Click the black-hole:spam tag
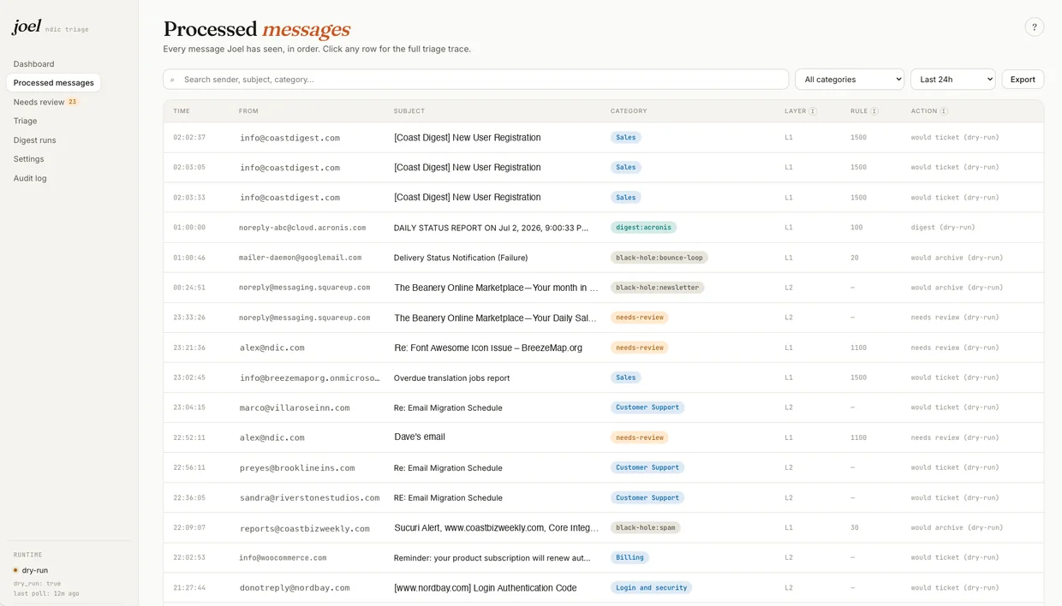 pos(645,528)
